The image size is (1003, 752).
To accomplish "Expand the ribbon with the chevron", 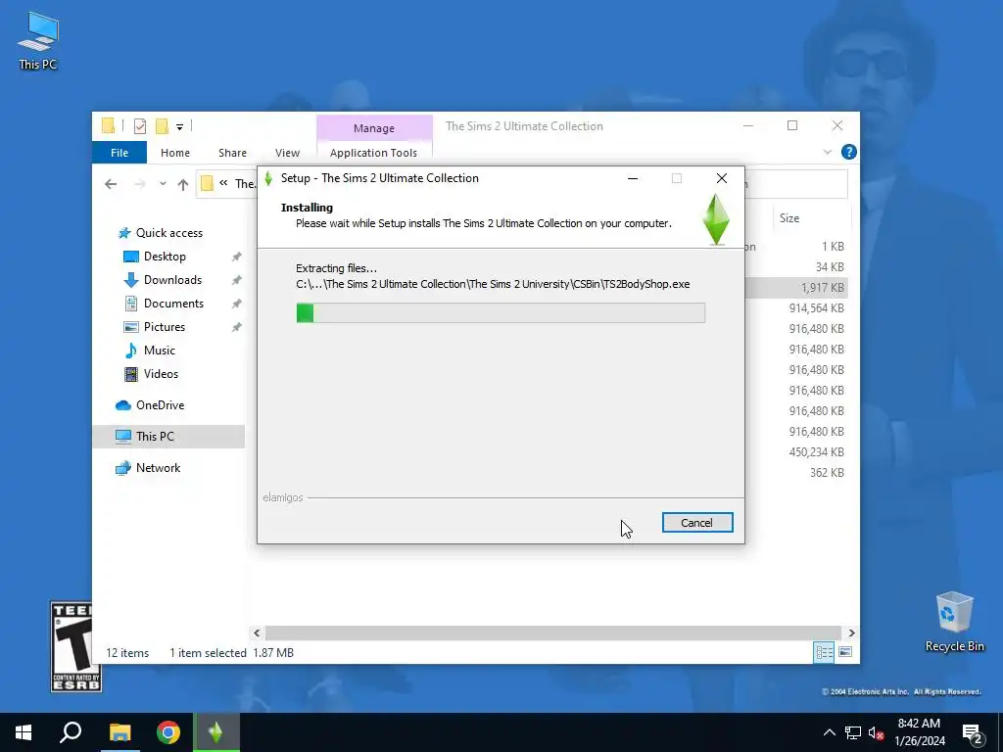I will [827, 152].
